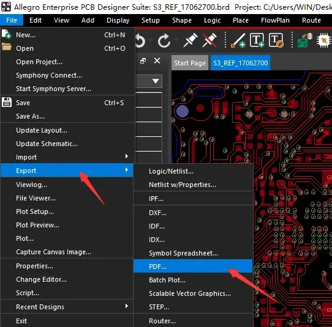Open the Setup menu

click(x=151, y=20)
